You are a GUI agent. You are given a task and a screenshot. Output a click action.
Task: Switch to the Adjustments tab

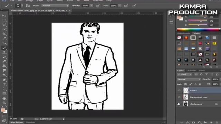pos(184,33)
